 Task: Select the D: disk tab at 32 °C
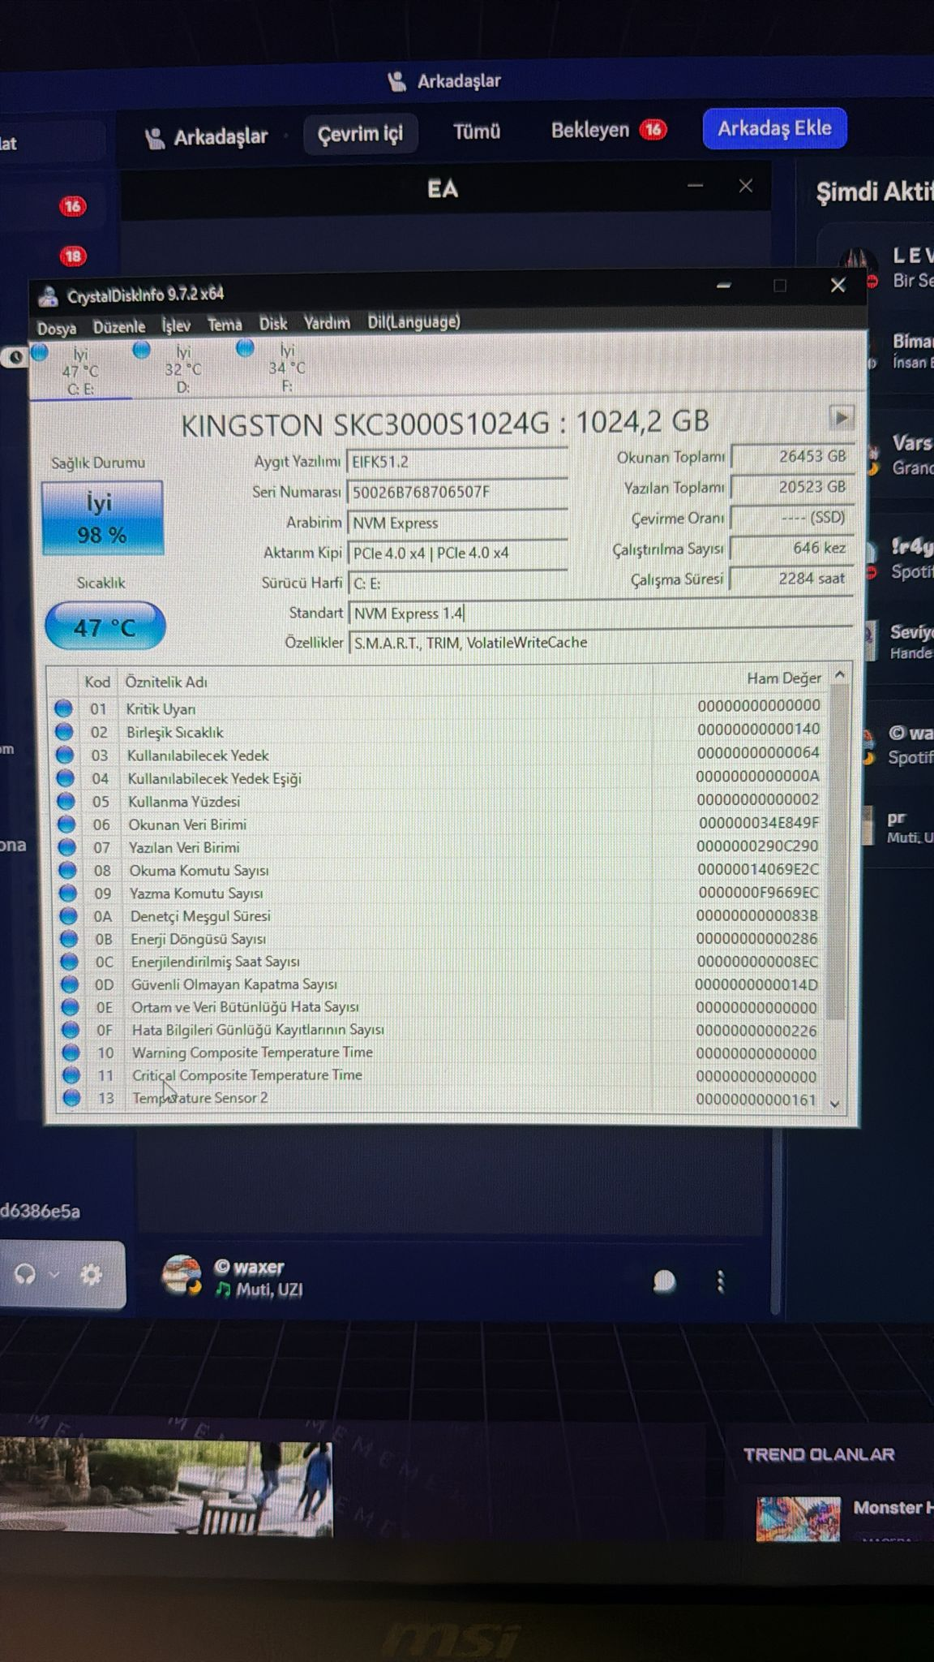(x=182, y=368)
